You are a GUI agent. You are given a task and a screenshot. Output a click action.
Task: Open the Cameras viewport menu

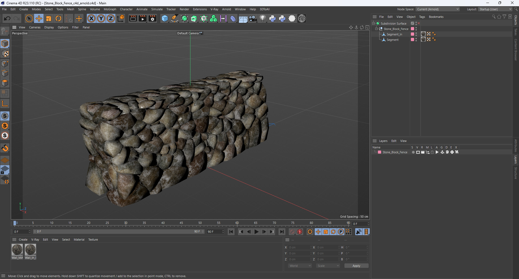pyautogui.click(x=35, y=27)
